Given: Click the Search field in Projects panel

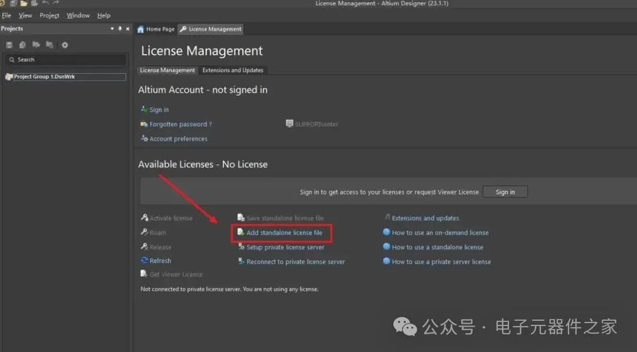Looking at the screenshot, I should 66,60.
